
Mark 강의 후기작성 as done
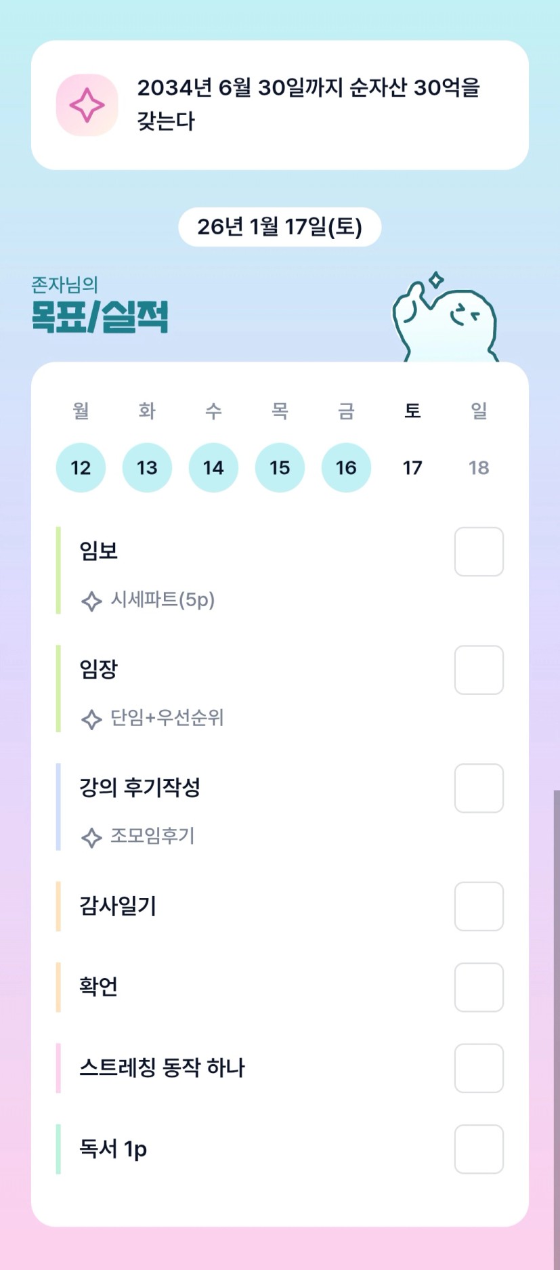click(x=479, y=788)
